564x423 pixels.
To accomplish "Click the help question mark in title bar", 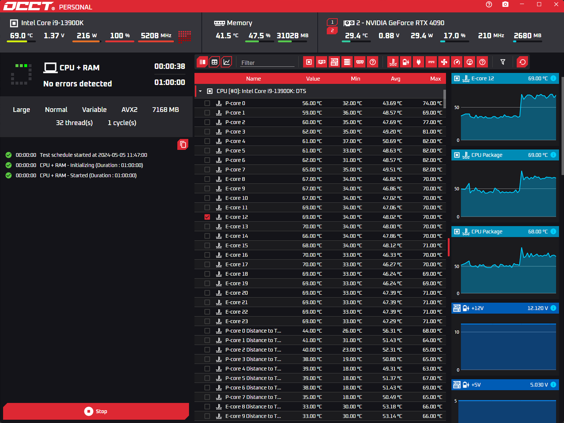I will click(x=489, y=5).
